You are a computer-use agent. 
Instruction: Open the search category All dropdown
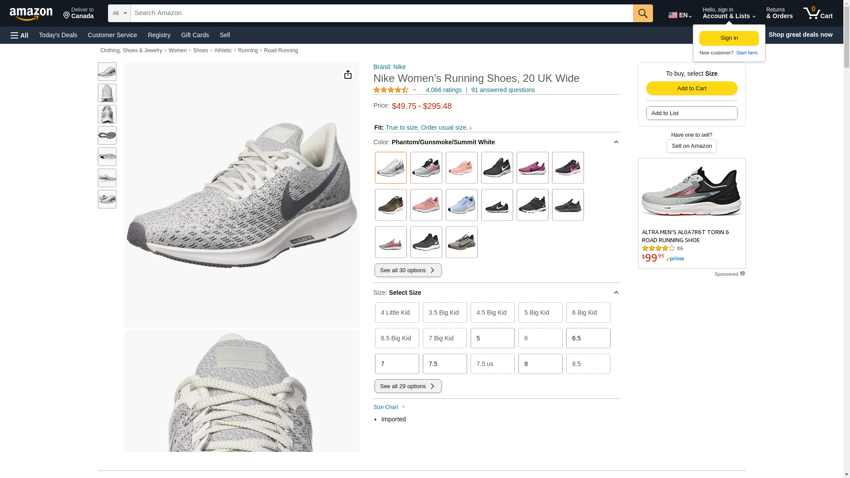click(119, 13)
